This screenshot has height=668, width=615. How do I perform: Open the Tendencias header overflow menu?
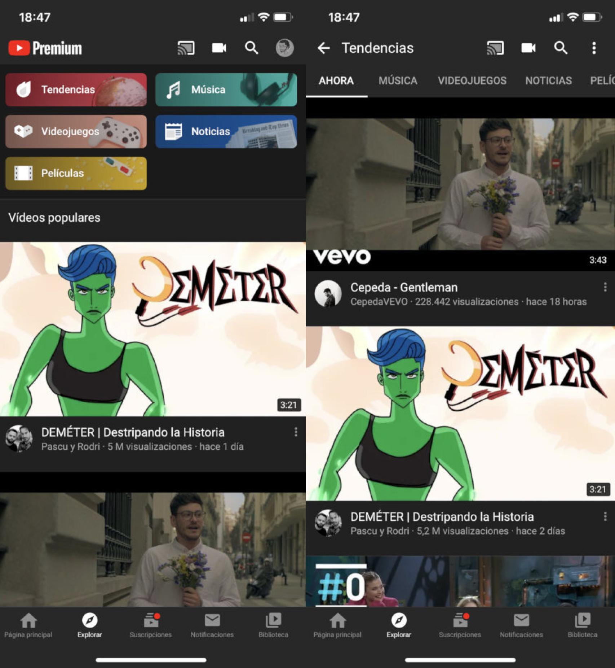[x=594, y=48]
